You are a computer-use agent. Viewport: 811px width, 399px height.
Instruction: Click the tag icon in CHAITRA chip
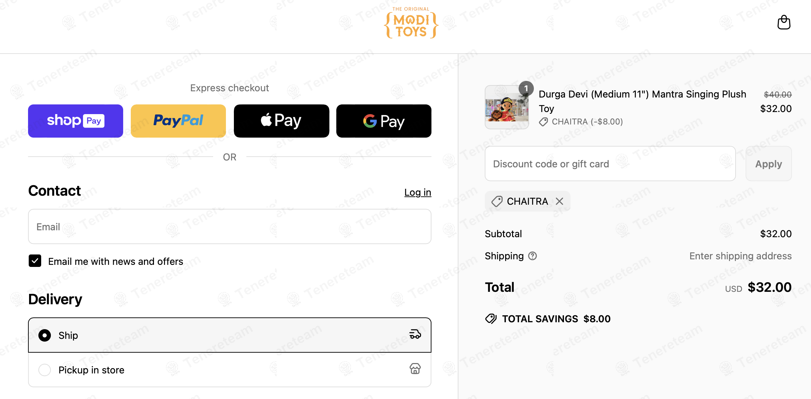coord(497,201)
